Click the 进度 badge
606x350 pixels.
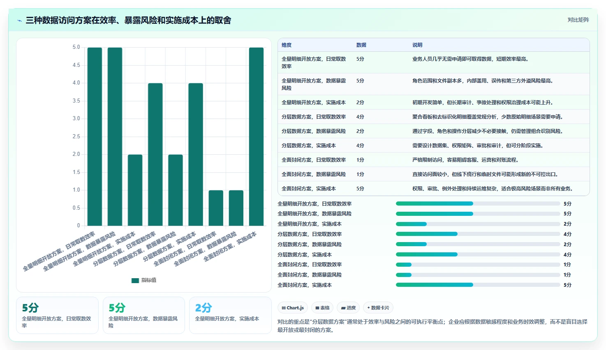(x=348, y=308)
